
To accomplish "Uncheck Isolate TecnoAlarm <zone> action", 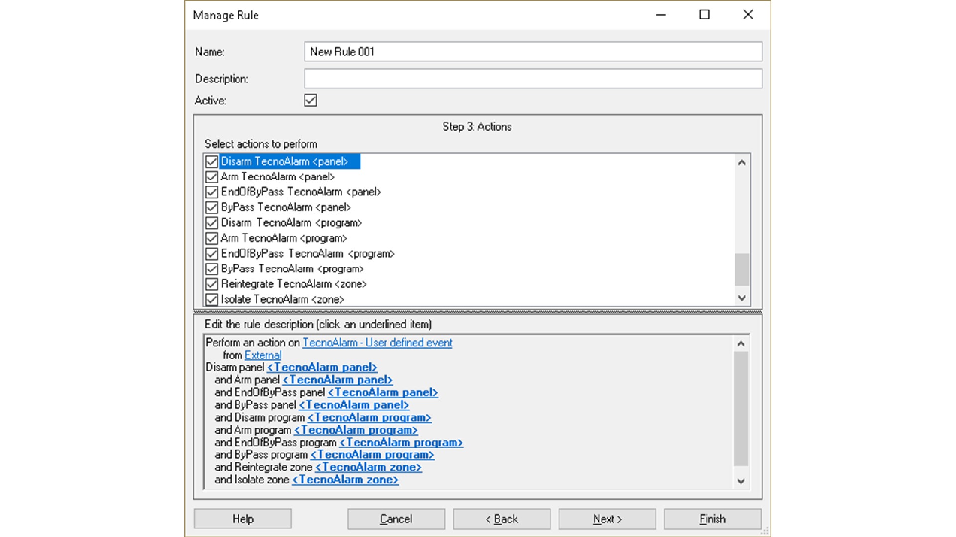I will [x=212, y=300].
